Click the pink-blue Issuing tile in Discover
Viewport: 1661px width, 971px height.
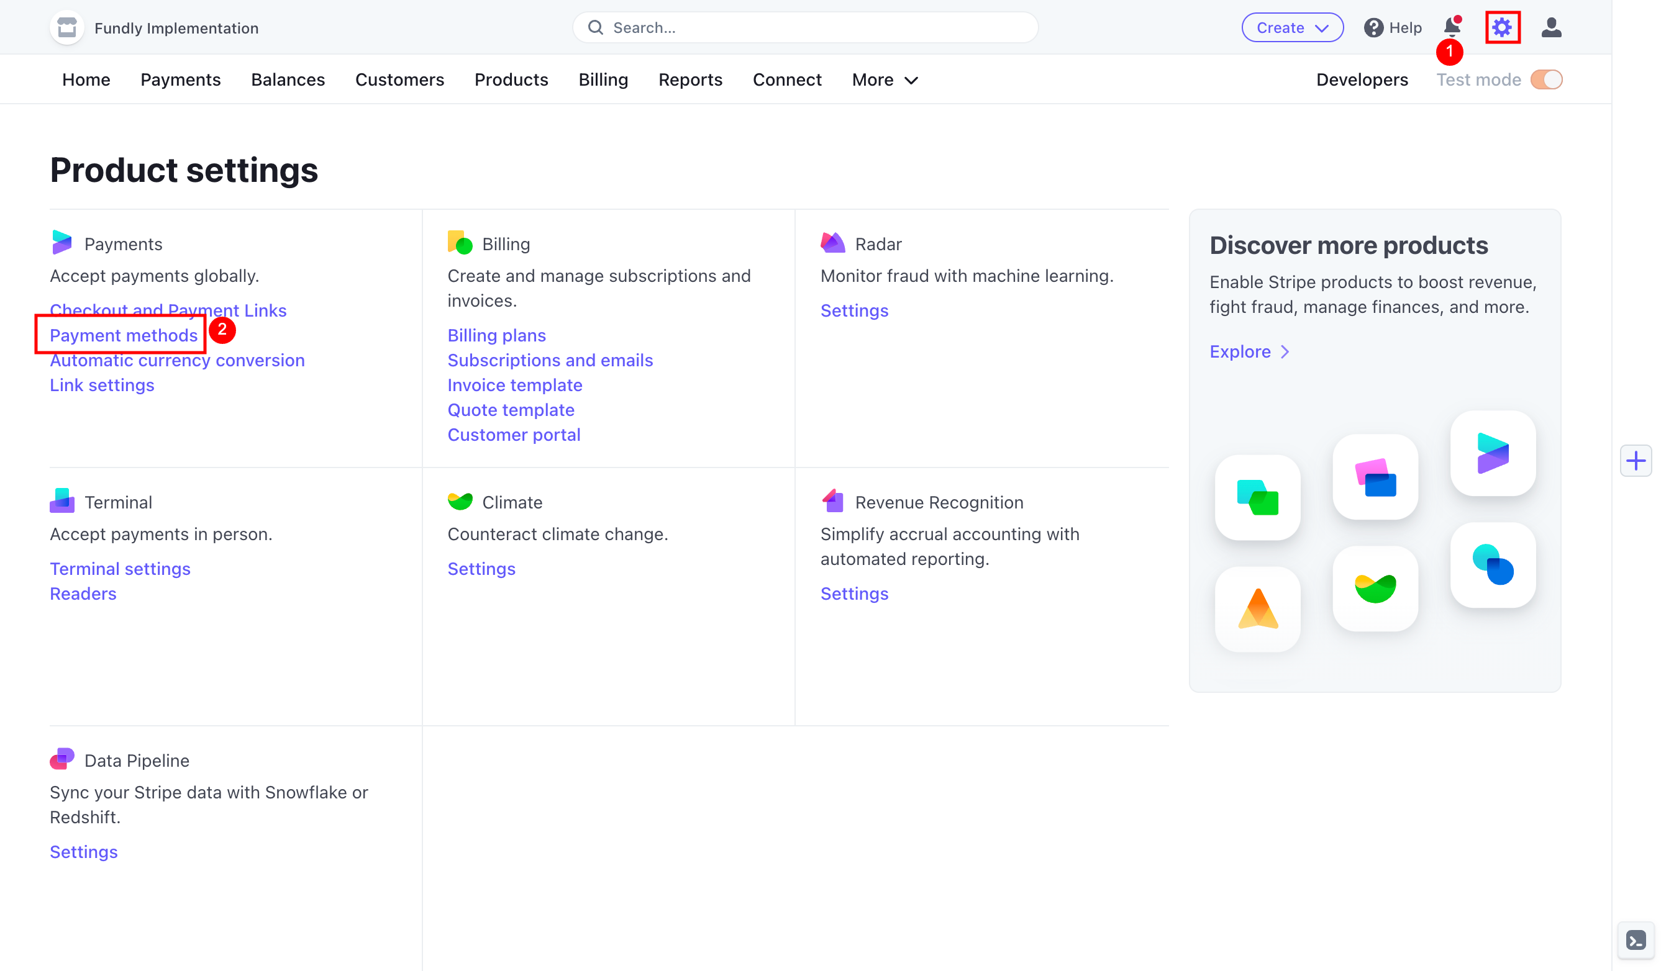1375,477
